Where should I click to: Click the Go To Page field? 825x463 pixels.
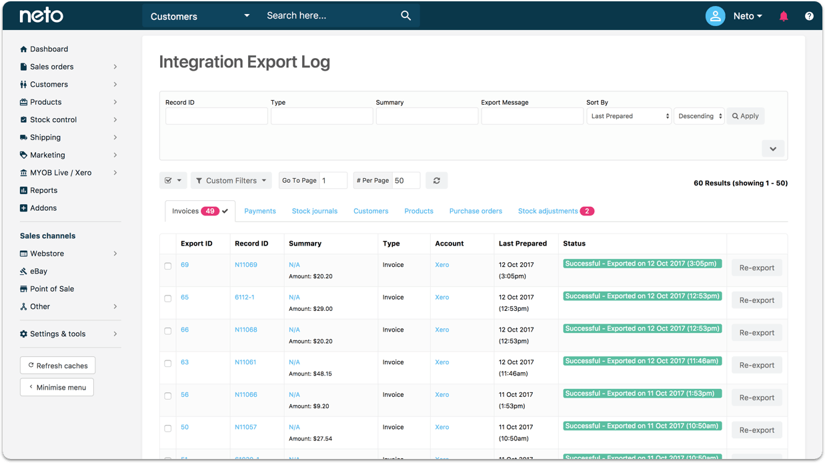[333, 181]
